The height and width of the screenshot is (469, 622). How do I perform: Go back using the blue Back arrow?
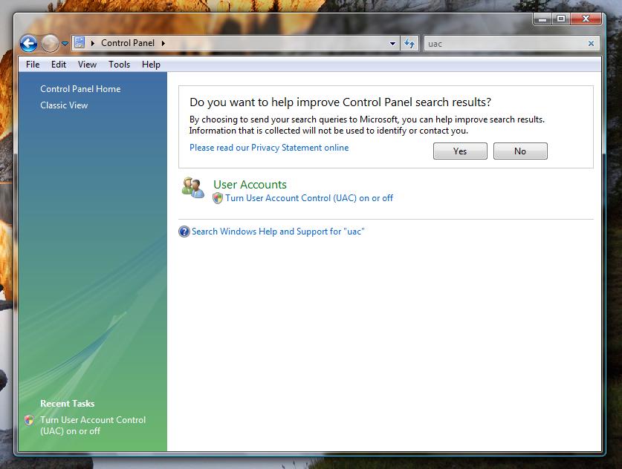point(28,43)
